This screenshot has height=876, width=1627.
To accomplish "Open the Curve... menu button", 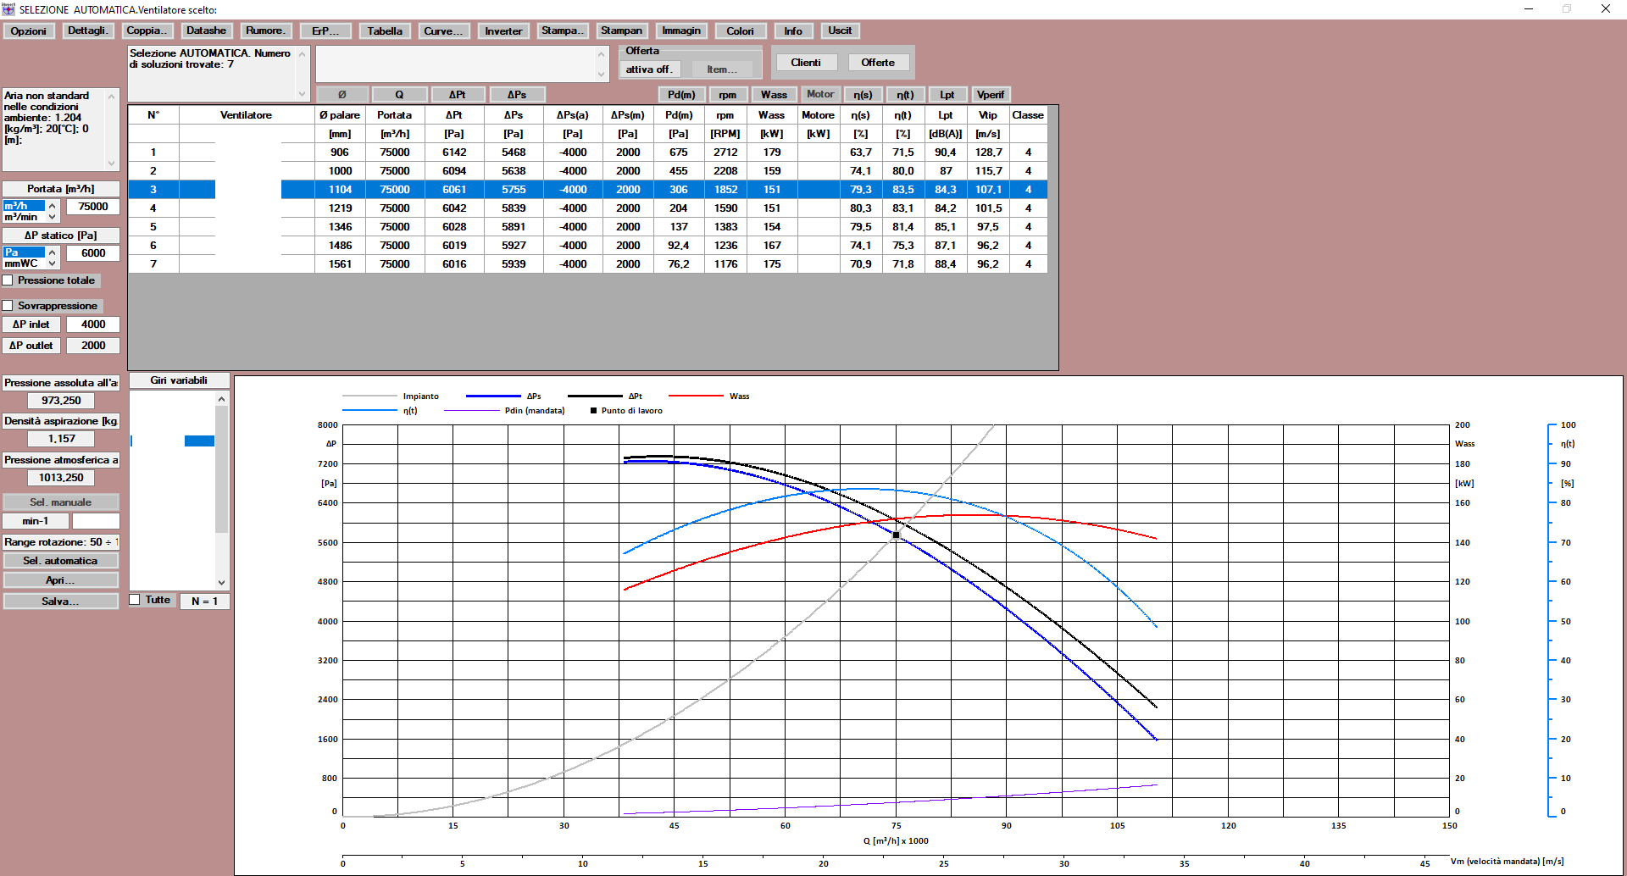I will coord(443,31).
